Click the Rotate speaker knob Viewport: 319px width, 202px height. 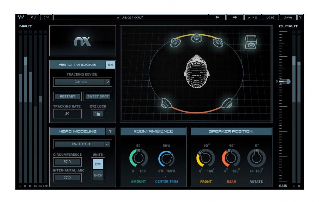[257, 158]
